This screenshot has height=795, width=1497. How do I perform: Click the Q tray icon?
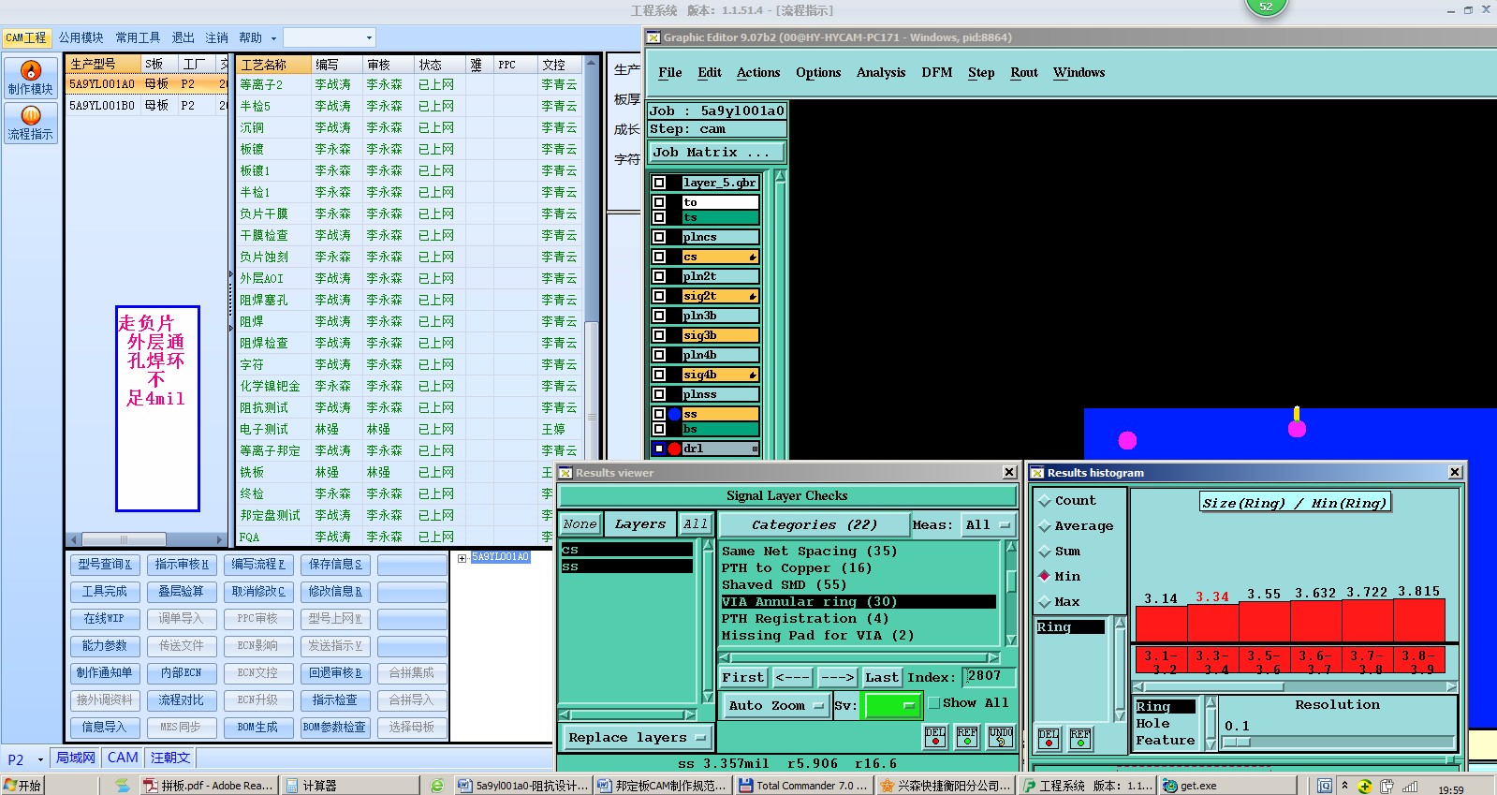(x=1325, y=786)
